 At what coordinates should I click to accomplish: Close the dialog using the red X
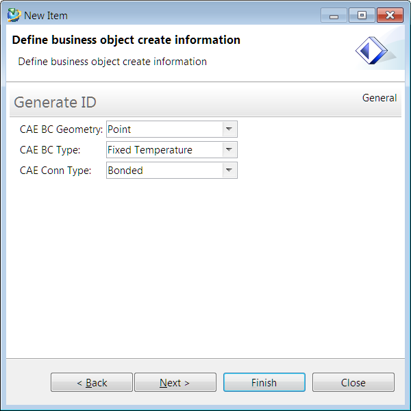pyautogui.click(x=390, y=15)
